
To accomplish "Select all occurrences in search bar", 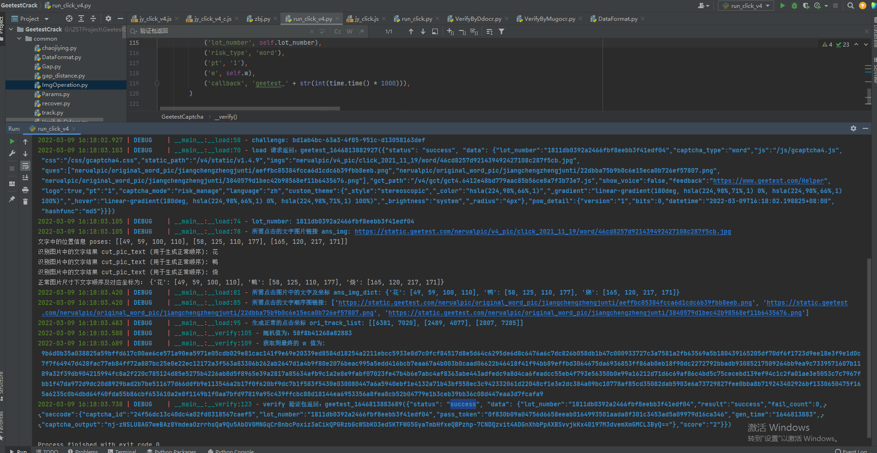I will 474,31.
